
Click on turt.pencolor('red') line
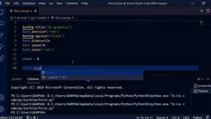click(41, 32)
